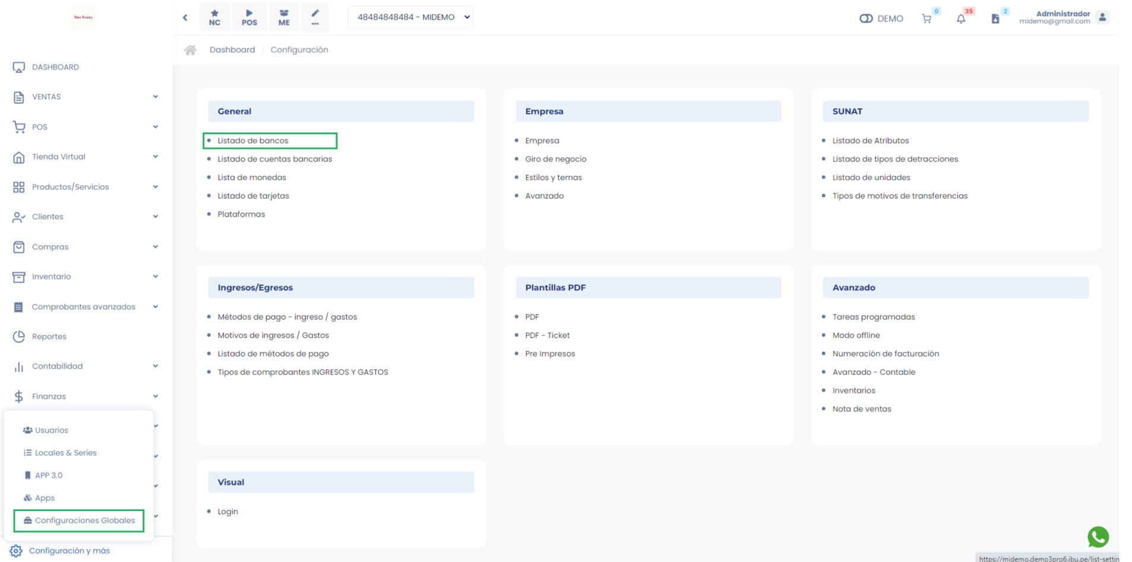Open the POS play shortcut
The image size is (1132, 562).
249,17
